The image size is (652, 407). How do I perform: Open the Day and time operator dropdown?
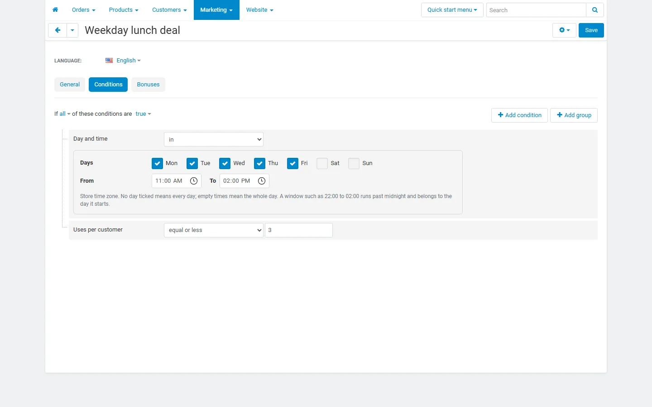click(214, 139)
